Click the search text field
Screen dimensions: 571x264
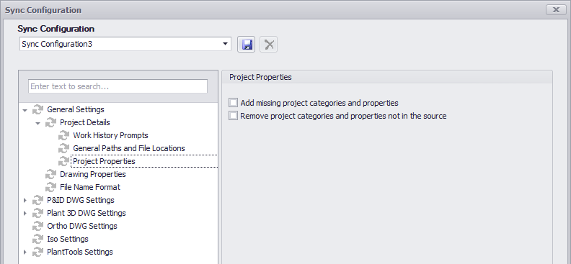(x=118, y=86)
